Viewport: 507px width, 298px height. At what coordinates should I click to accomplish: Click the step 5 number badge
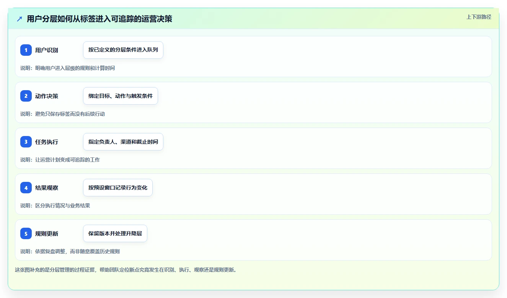pos(26,233)
